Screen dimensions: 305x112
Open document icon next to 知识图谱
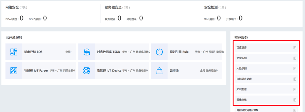[x=295, y=89]
